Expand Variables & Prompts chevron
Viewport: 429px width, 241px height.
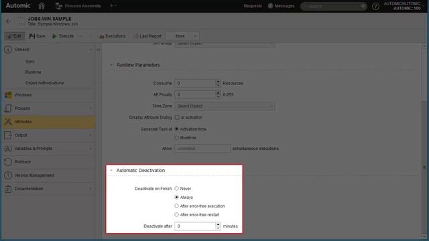[90, 149]
